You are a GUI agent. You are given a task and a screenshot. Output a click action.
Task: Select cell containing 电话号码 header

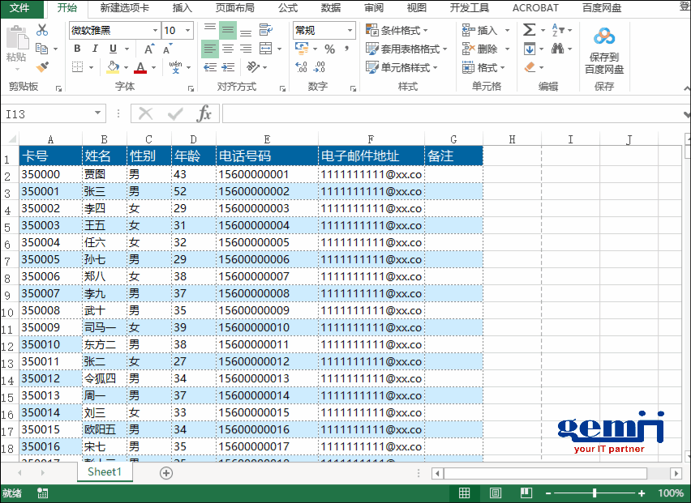click(266, 156)
